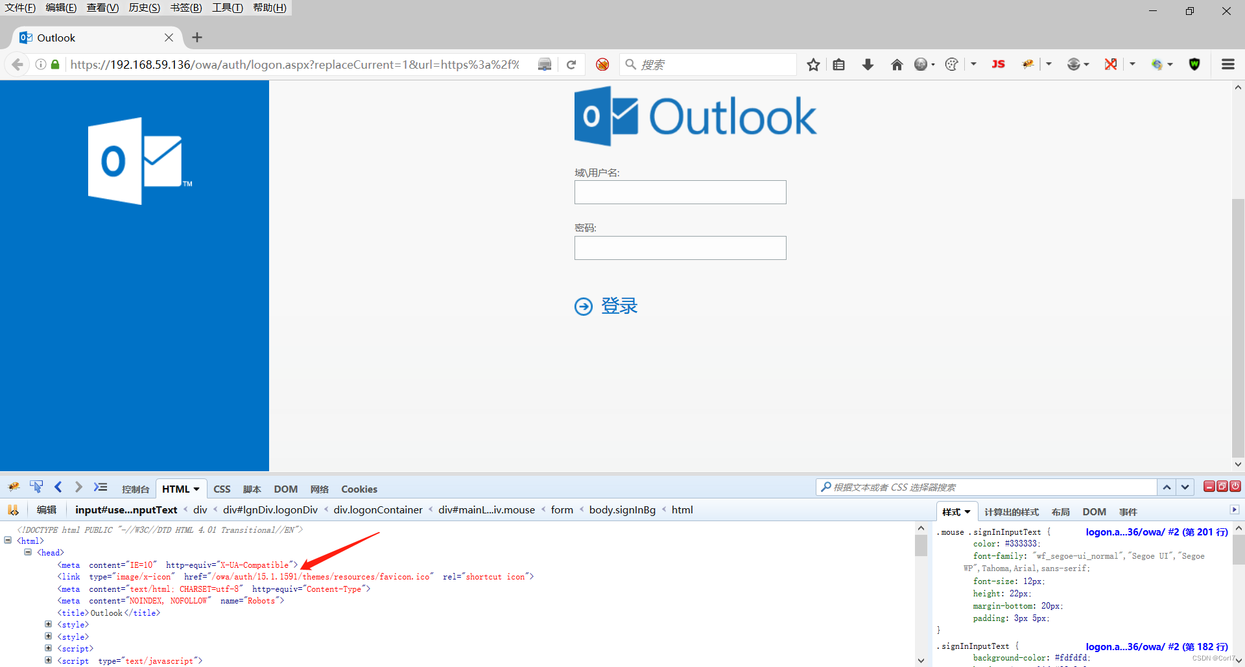Deactivate Firebug with the red power button
Image resolution: width=1245 pixels, height=667 pixels.
(x=1235, y=486)
